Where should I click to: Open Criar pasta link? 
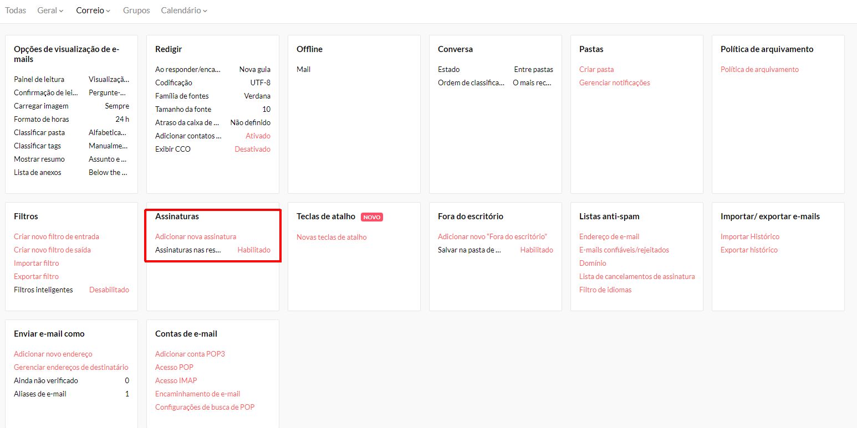click(596, 69)
